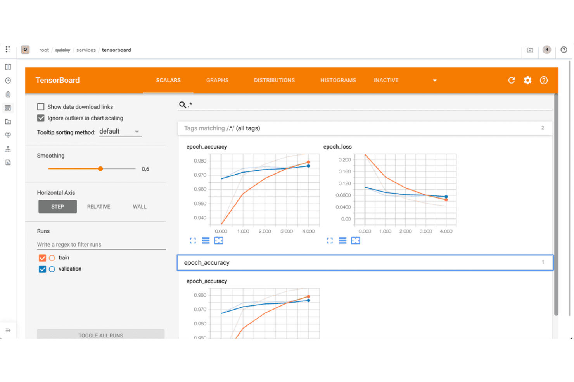Go to root breadcrumb
Viewport: 574px width, 382px height.
44,50
